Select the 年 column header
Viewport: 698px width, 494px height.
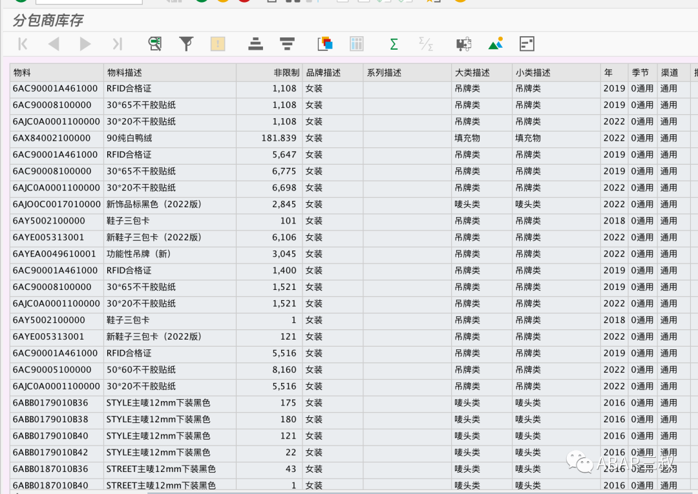pos(615,72)
